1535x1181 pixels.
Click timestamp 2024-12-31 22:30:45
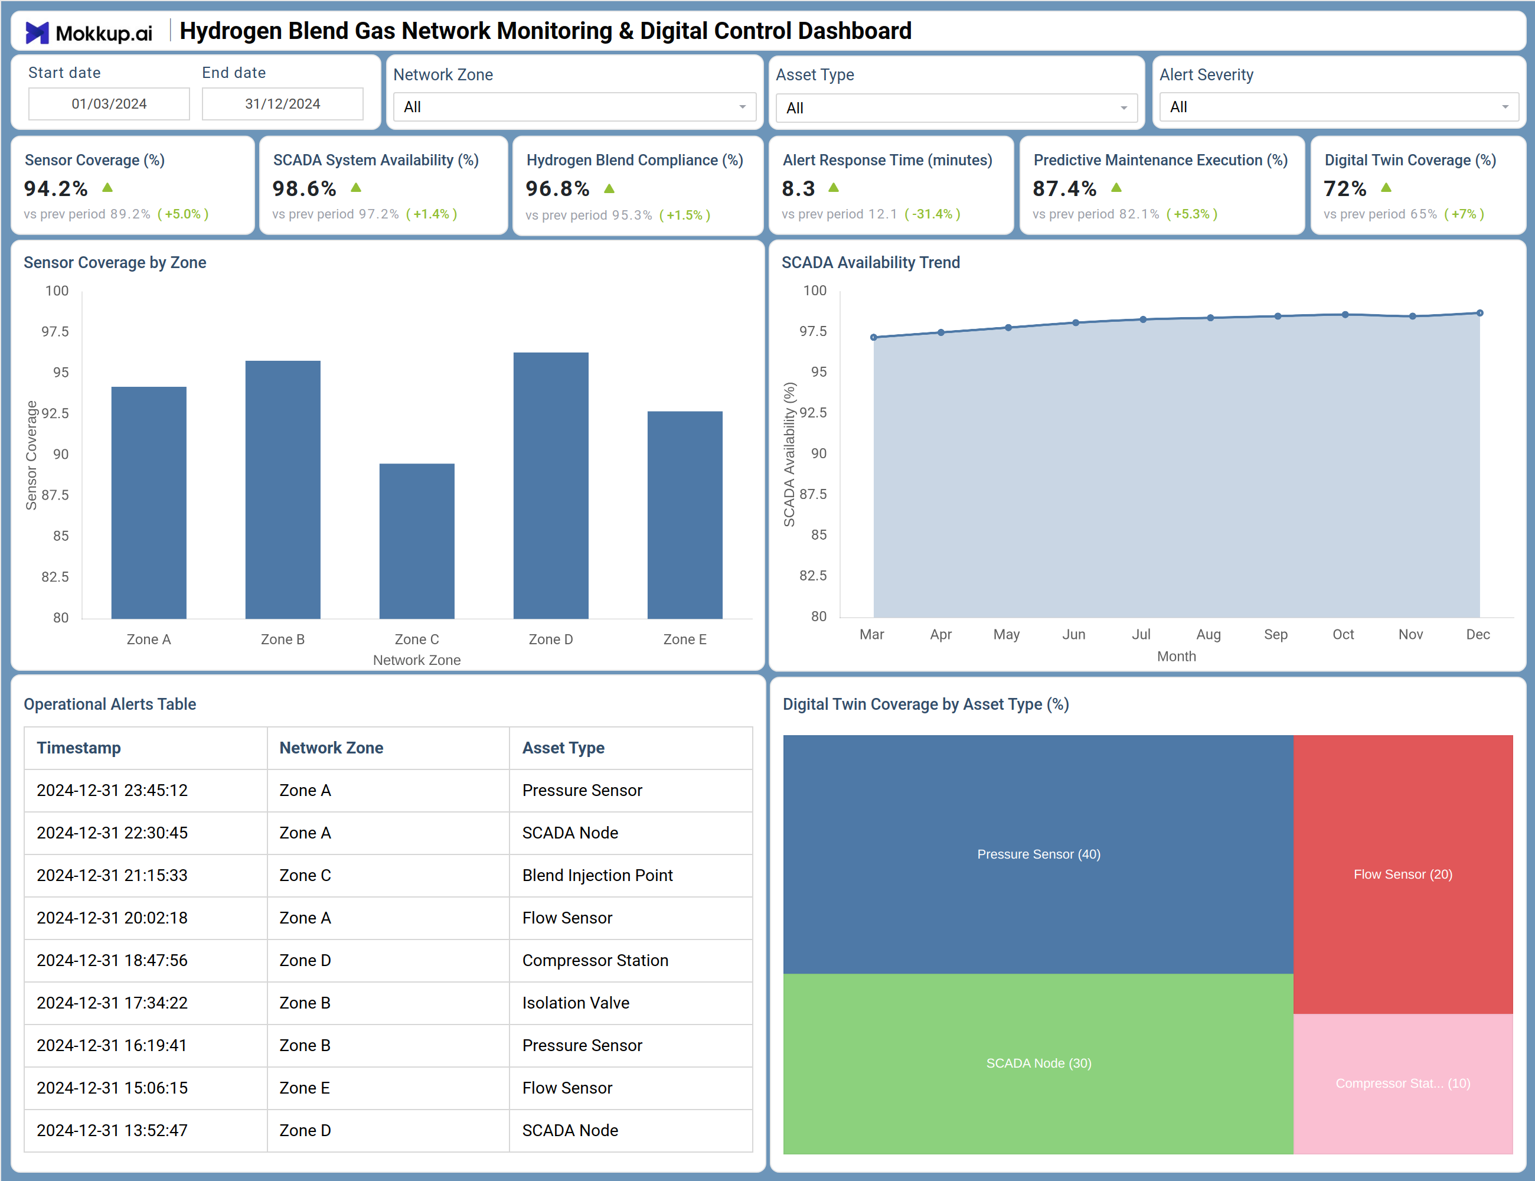112,833
